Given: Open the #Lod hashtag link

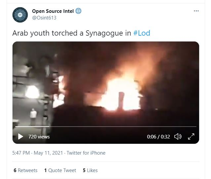Looking at the screenshot, I should [x=142, y=33].
